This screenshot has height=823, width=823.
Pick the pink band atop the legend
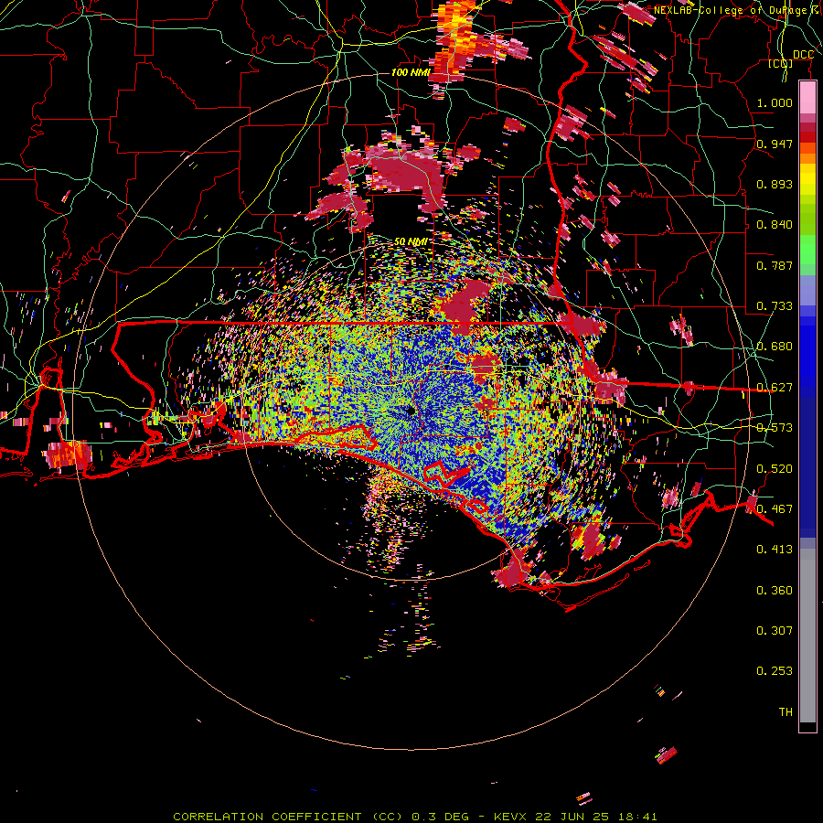tap(807, 97)
